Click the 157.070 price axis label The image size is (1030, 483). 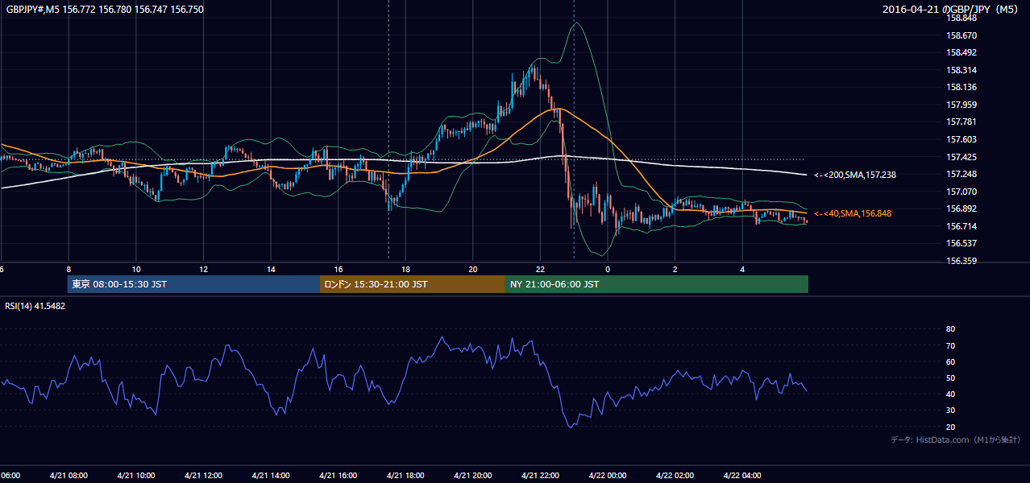(x=962, y=192)
